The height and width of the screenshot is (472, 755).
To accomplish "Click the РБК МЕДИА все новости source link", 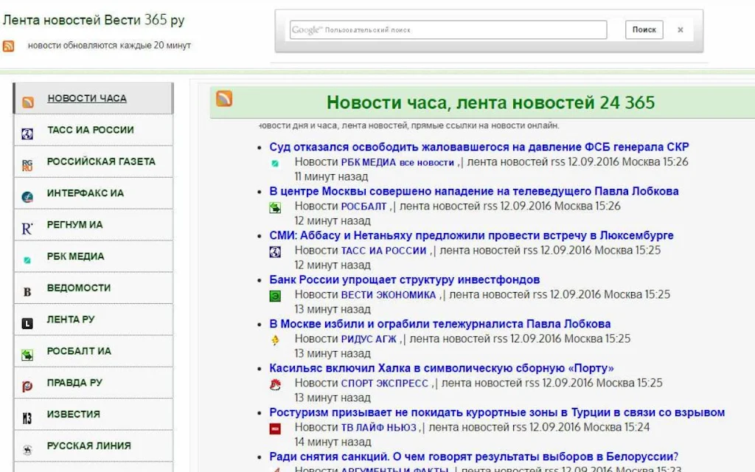I will (397, 162).
